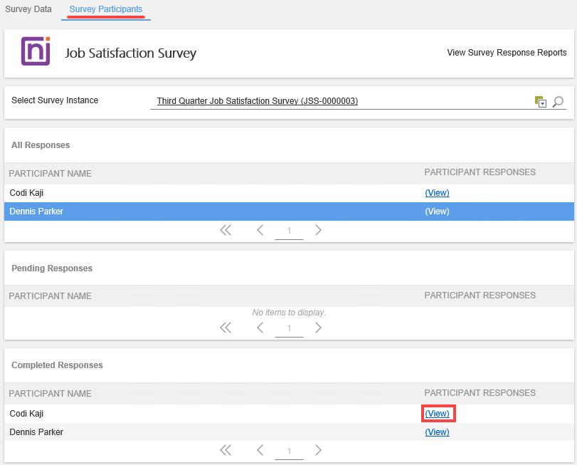The height and width of the screenshot is (465, 577).
Task: Switch to the Survey Data tab
Action: tap(28, 9)
